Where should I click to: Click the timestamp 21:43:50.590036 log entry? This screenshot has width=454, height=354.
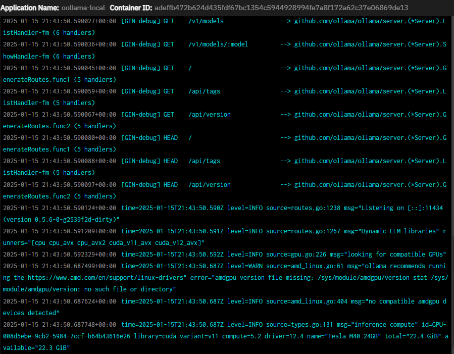[x=60, y=44]
